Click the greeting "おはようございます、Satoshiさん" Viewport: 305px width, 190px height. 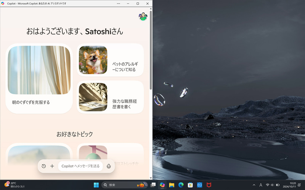coord(75,32)
